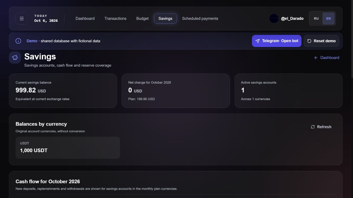Click the paper plane Telegram icon

click(x=257, y=41)
